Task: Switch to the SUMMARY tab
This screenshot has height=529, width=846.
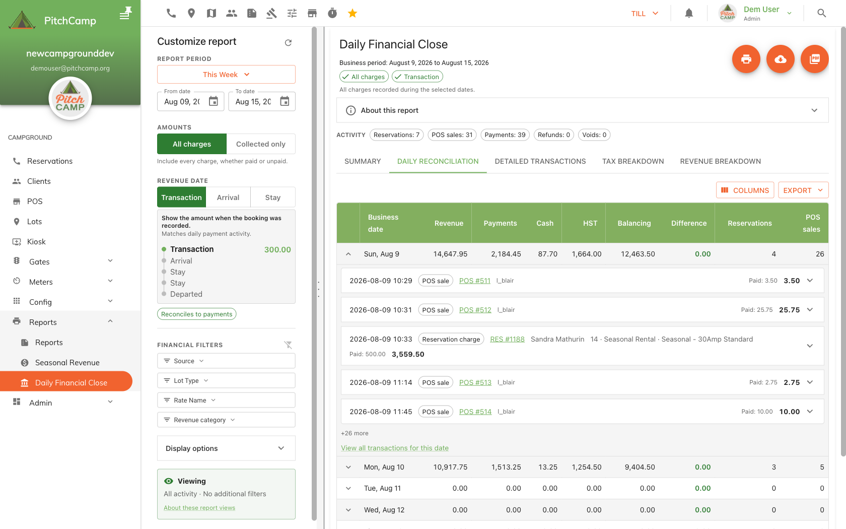Action: (363, 161)
